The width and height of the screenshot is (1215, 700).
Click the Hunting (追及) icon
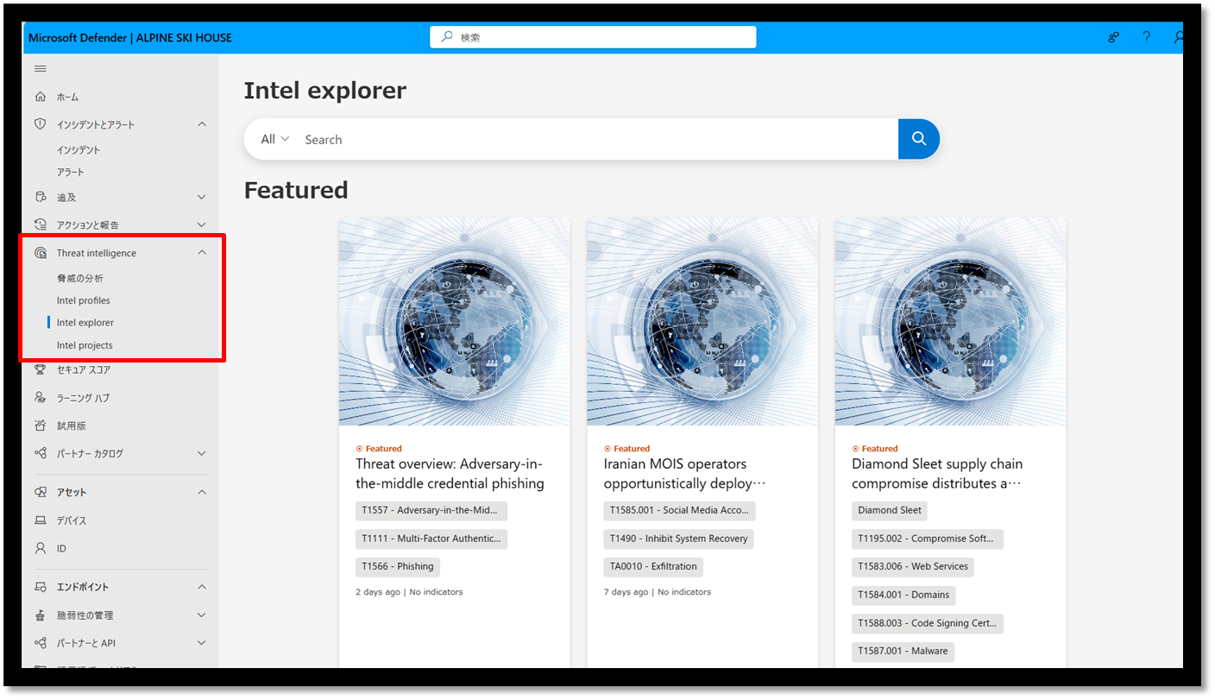point(40,197)
